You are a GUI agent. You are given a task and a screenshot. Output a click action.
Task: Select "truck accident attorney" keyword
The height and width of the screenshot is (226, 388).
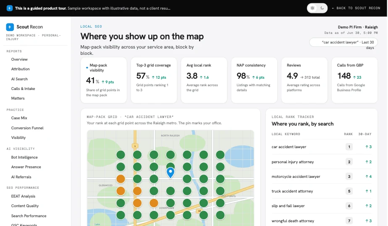[x=292, y=191]
